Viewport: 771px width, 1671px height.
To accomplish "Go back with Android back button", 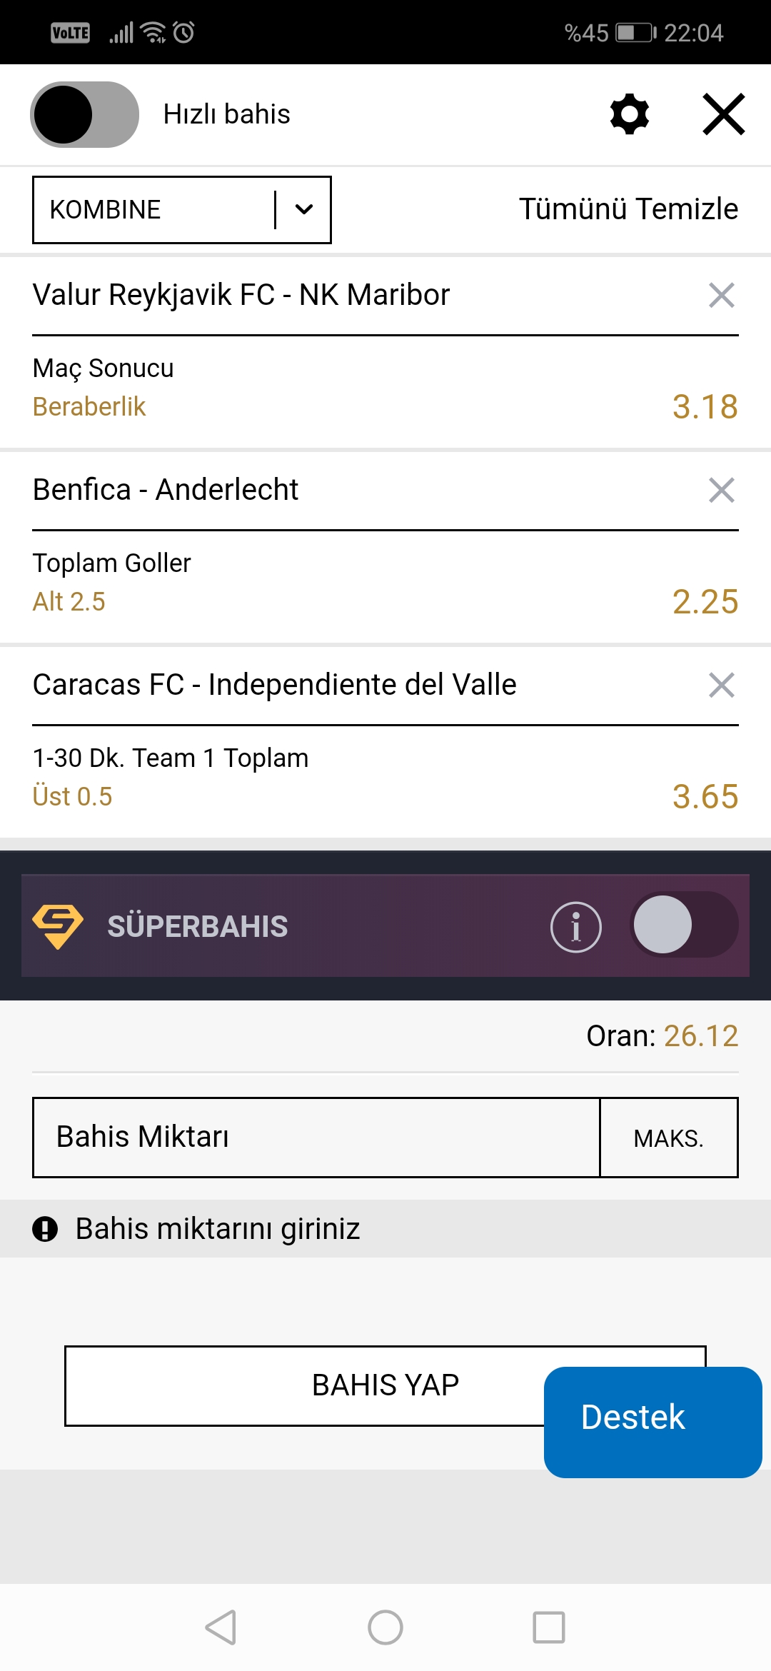I will [221, 1627].
